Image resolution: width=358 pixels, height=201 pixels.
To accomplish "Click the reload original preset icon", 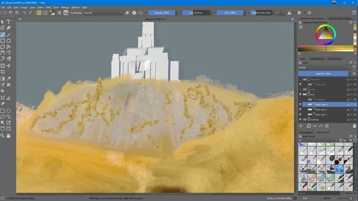I will [141, 13].
